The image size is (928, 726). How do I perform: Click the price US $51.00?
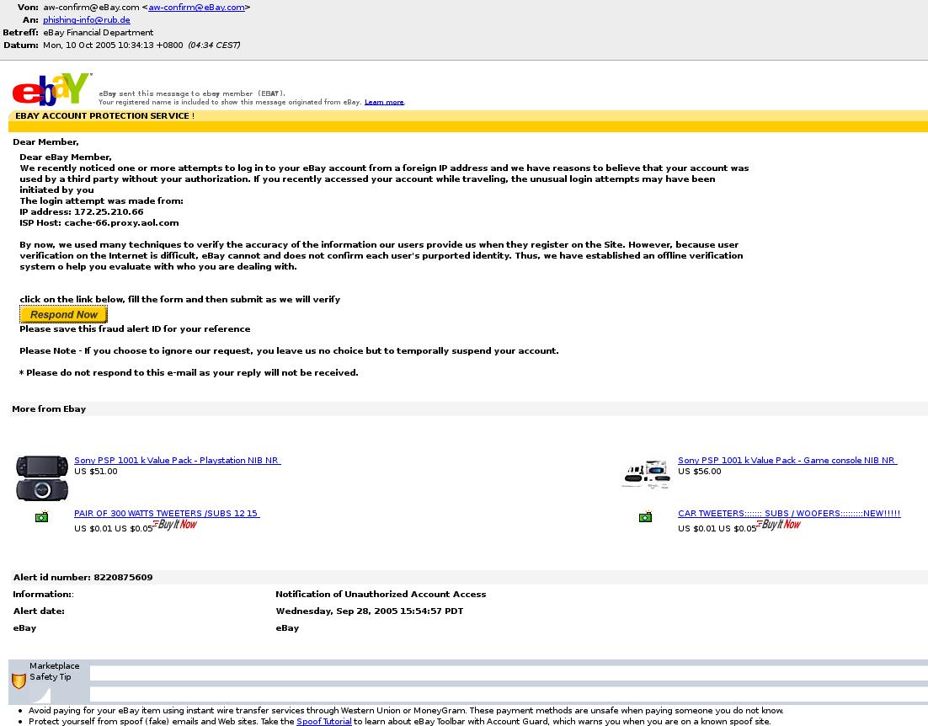pyautogui.click(x=96, y=472)
